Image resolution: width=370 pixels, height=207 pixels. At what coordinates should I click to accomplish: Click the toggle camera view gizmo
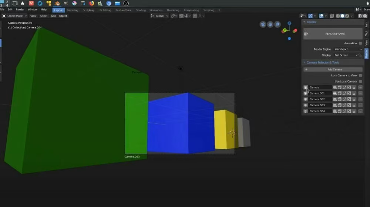coord(263,24)
